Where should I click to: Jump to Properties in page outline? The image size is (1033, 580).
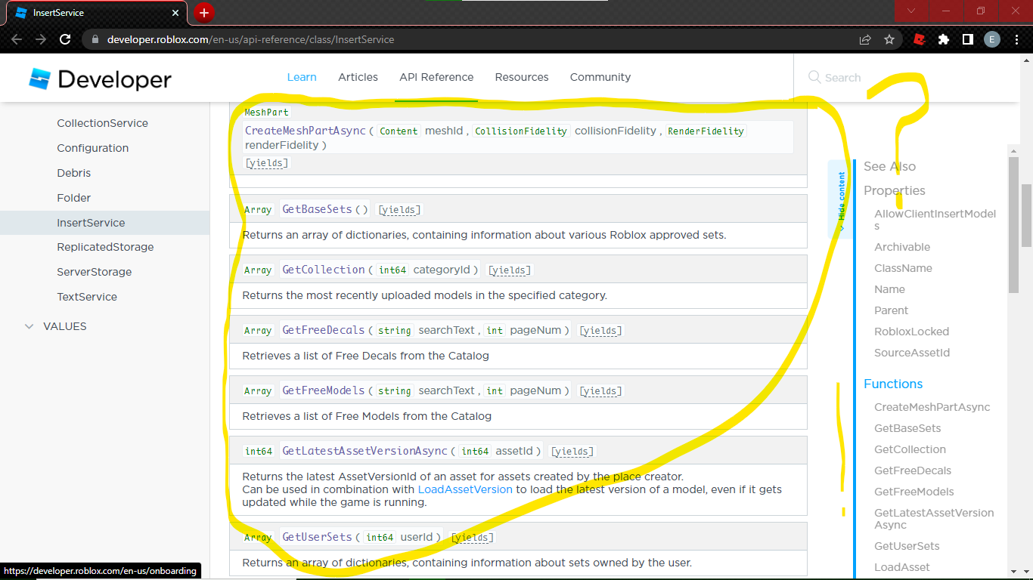[x=895, y=190]
